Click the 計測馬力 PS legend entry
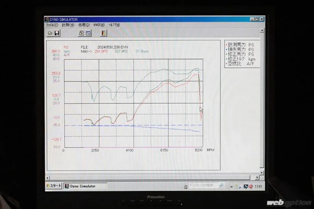Screen dimensions: 314x209 (241, 45)
